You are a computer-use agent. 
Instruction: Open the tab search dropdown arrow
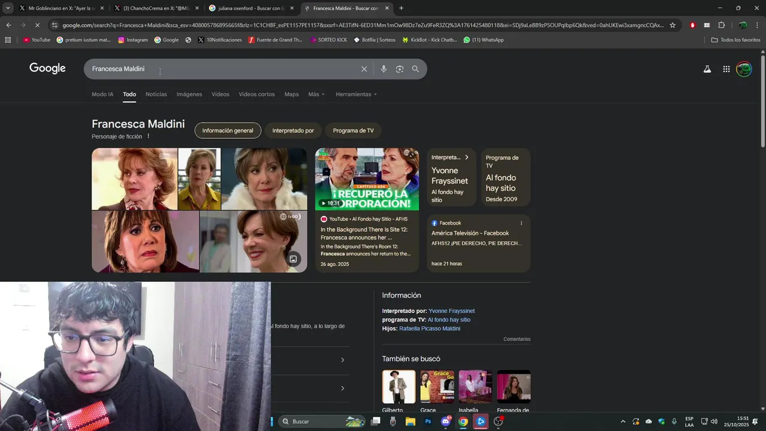coord(8,8)
